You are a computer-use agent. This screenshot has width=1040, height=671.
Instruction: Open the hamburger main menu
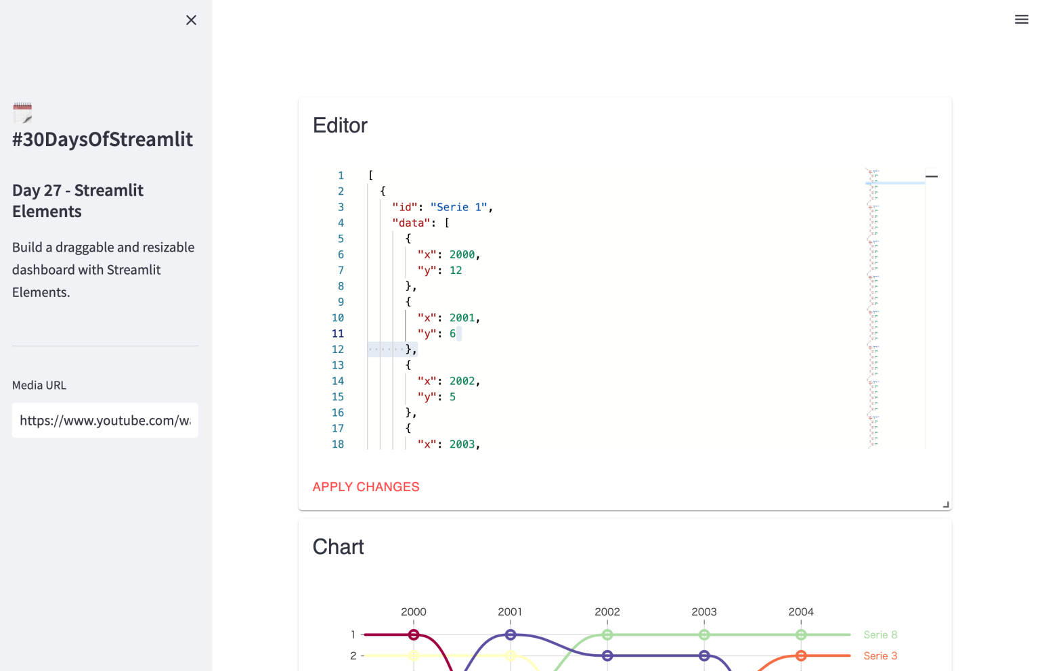click(1021, 20)
